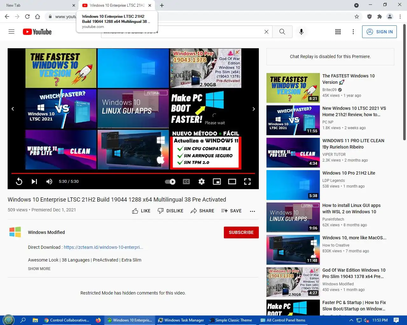The image size is (407, 325).
Task: Enter full screen mode
Action: coord(247,182)
